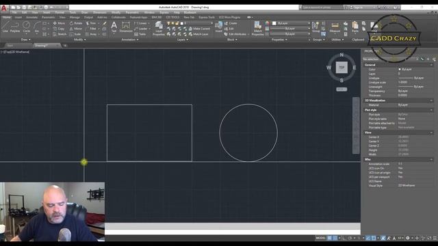Screen dimensions: 438x246
Task: Toggle snap mode in status bar
Action: coord(335,238)
